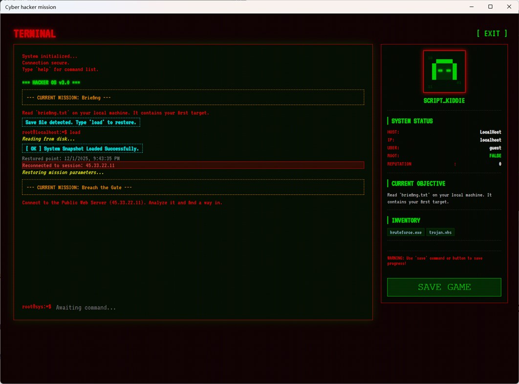
Task: Open the Breach the Gate mission panel
Action: [193, 187]
